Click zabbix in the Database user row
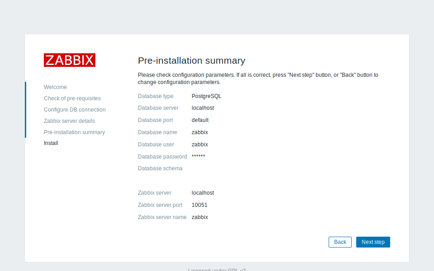Image resolution: width=434 pixels, height=271 pixels. tap(199, 145)
